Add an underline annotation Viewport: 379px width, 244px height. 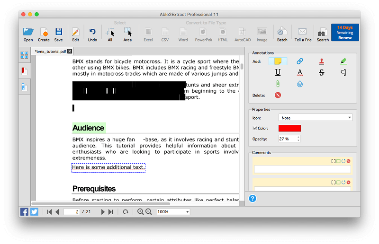pyautogui.click(x=278, y=72)
